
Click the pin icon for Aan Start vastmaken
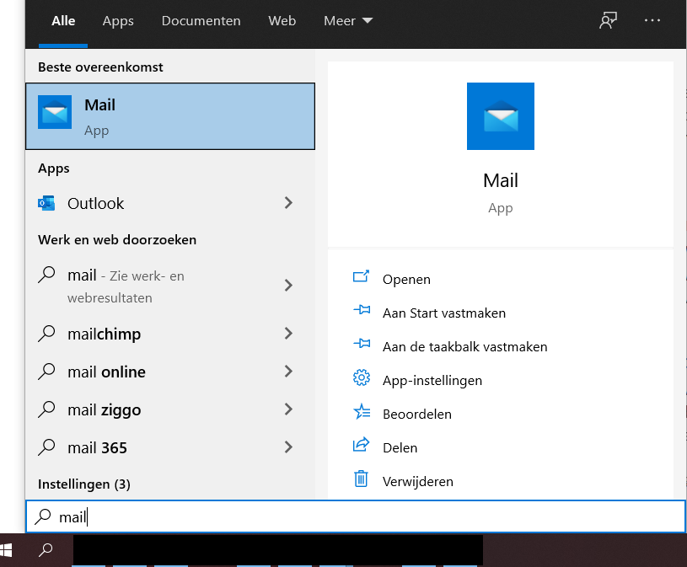coord(361,312)
